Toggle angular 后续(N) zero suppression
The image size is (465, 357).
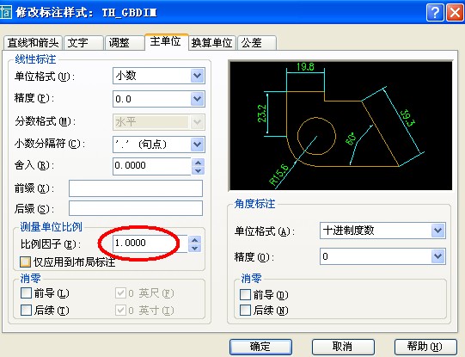click(245, 311)
